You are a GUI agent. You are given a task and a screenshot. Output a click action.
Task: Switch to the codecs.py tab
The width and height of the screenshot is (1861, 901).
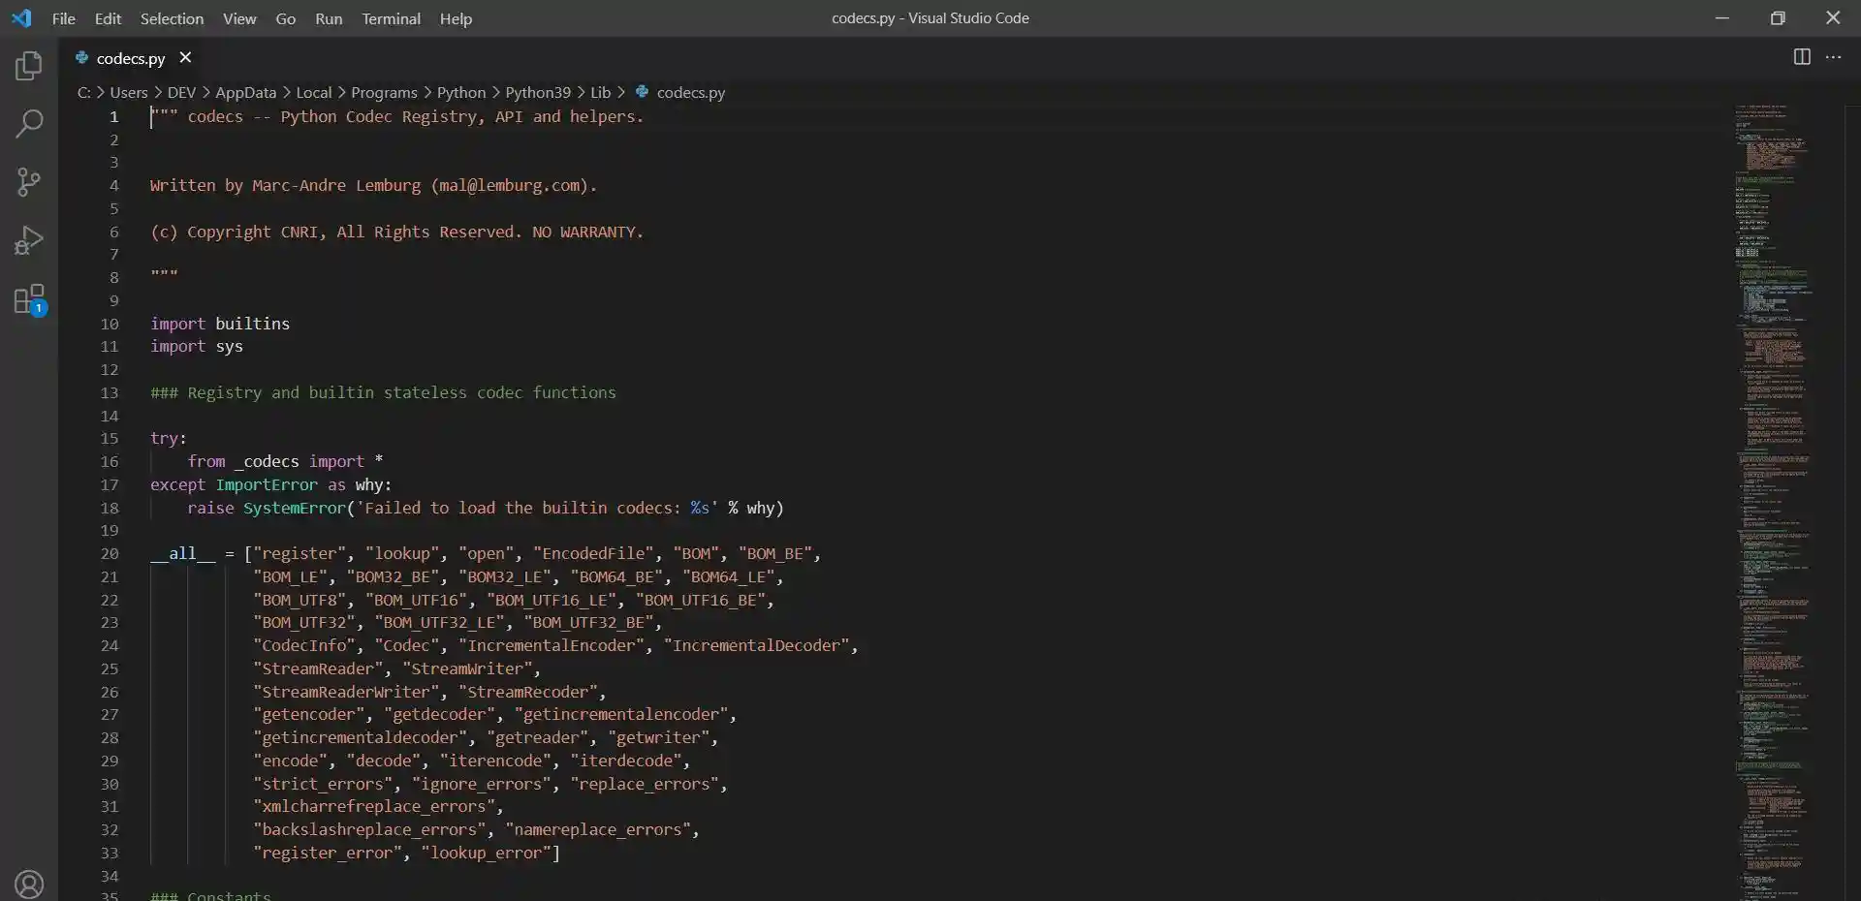[129, 58]
